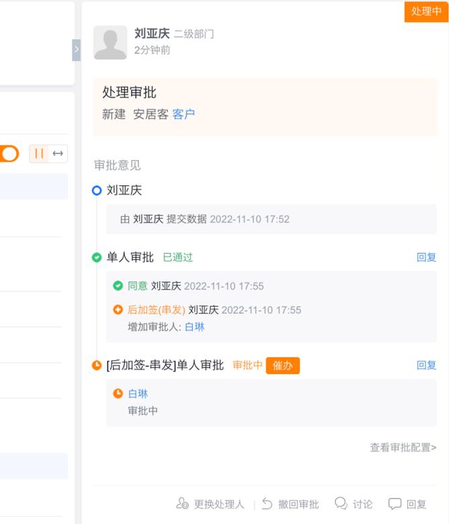Image resolution: width=449 pixels, height=524 pixels.
Task: Click the 更换处理人 change handler icon
Action: tap(183, 504)
